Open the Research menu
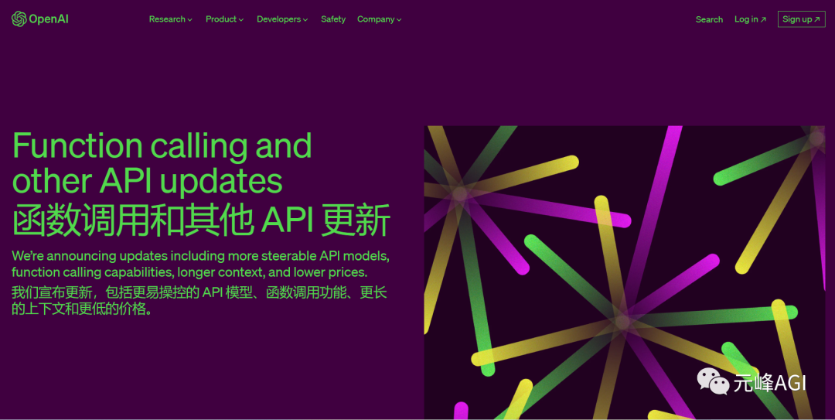835x420 pixels. (167, 19)
